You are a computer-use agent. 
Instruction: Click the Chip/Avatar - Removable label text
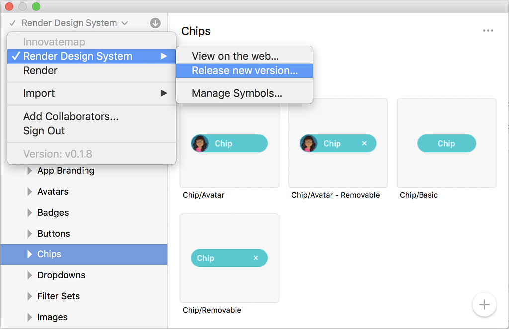pos(336,195)
